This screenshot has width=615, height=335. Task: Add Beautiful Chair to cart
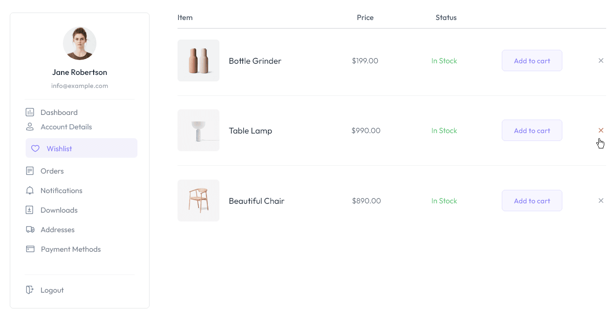(x=532, y=201)
